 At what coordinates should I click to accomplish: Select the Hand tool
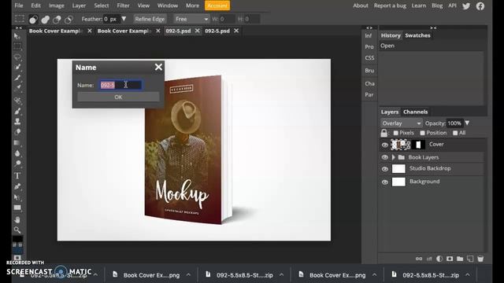pos(17,220)
